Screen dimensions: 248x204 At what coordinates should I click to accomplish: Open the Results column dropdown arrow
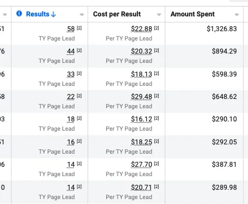(82, 15)
